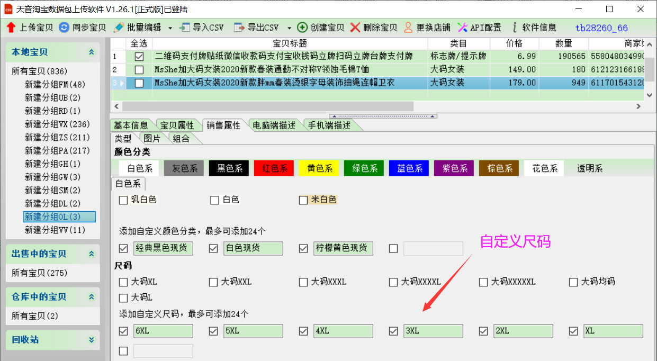Click the 导出CSV export icon
Image resolution: width=657 pixels, height=361 pixels.
(x=239, y=28)
